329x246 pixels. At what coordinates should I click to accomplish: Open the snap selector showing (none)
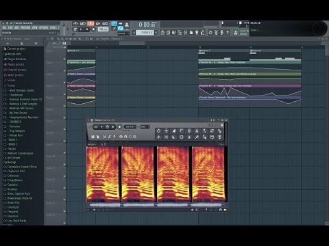(123, 33)
